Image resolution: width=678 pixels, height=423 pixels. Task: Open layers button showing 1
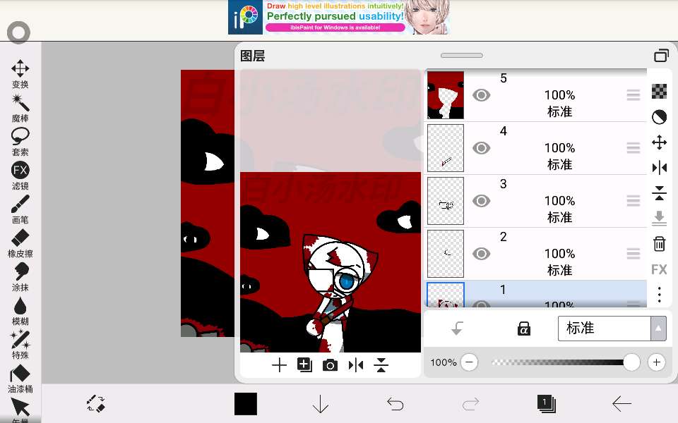(547, 404)
